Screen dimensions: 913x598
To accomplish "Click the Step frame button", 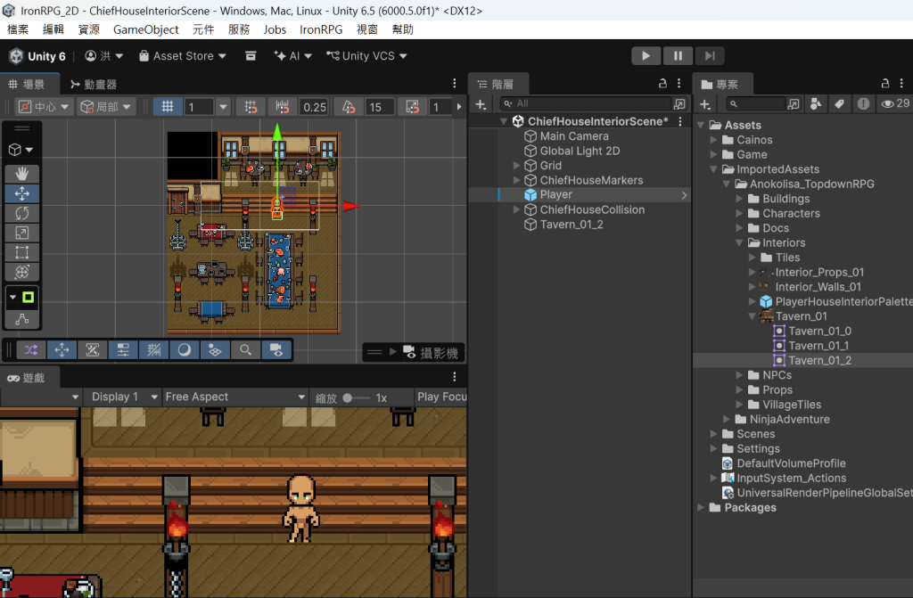I will coord(709,56).
